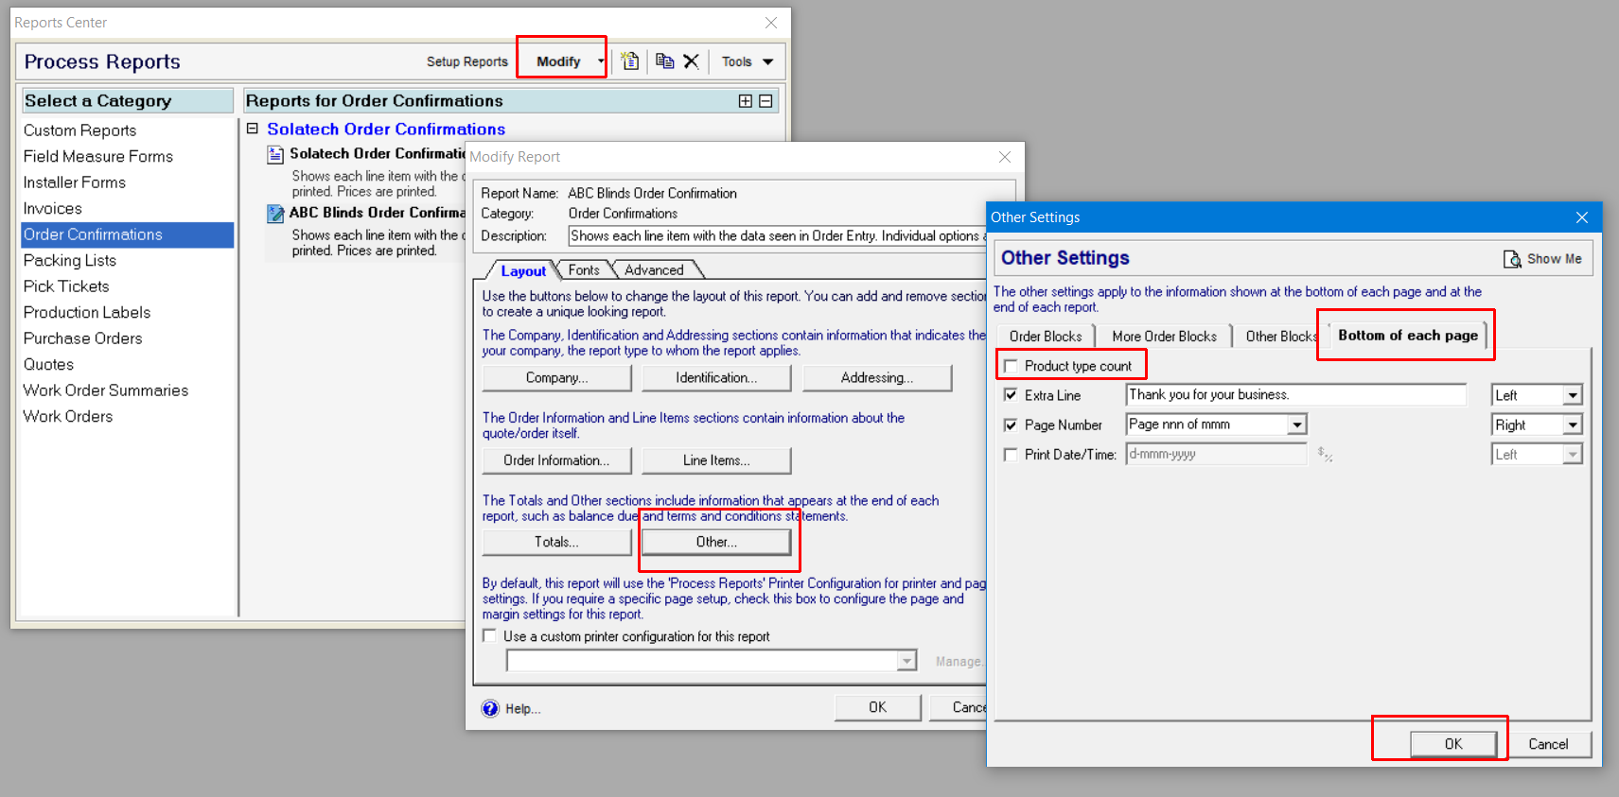
Task: Click the ABC Blinds Order Confirmation report icon
Action: [275, 214]
